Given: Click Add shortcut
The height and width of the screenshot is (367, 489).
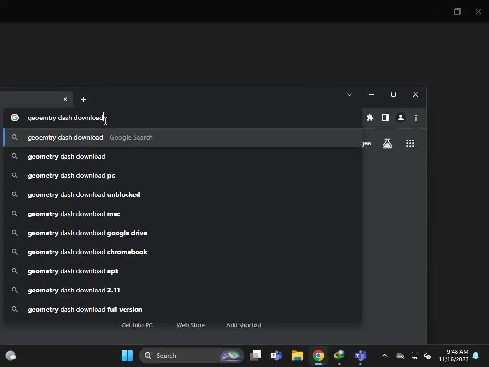Looking at the screenshot, I should coord(244,325).
